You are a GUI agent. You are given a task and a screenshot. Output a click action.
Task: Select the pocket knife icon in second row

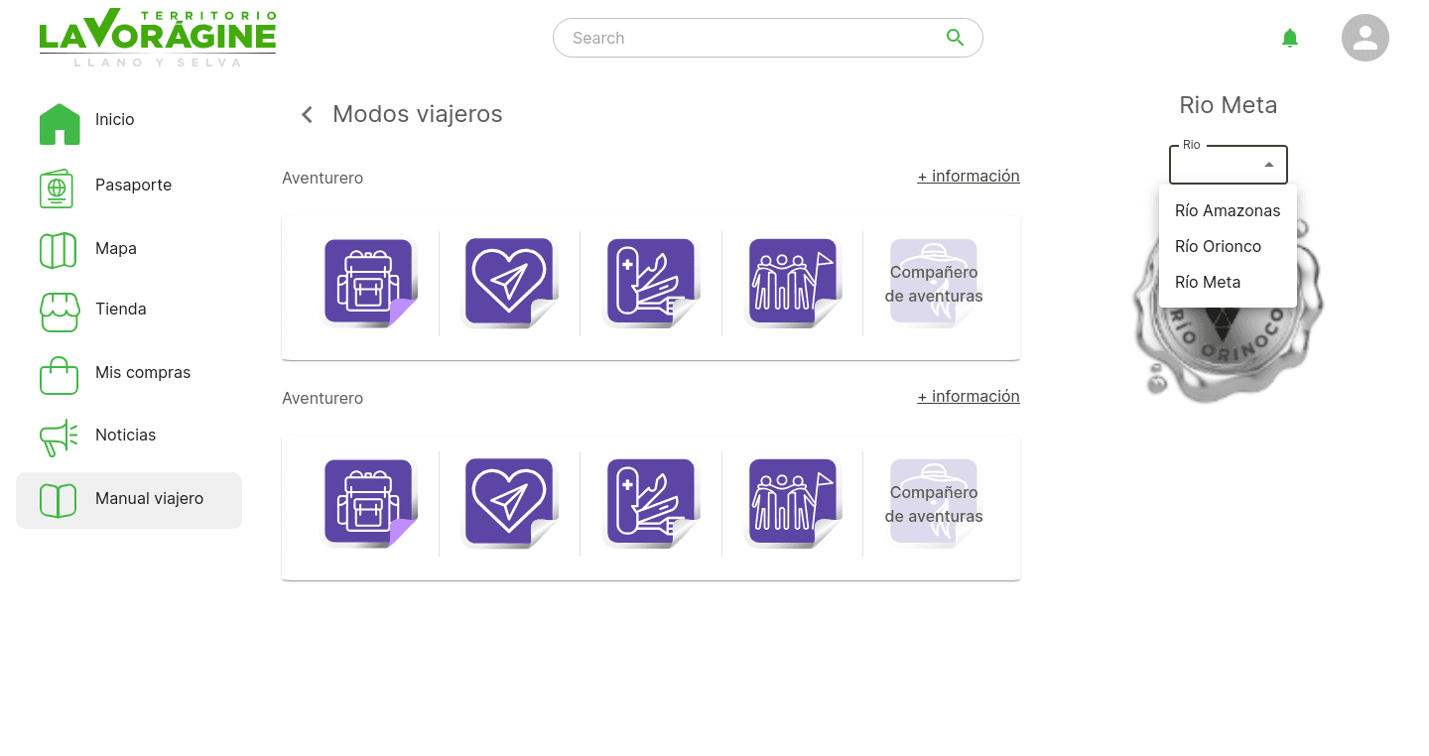tap(651, 503)
